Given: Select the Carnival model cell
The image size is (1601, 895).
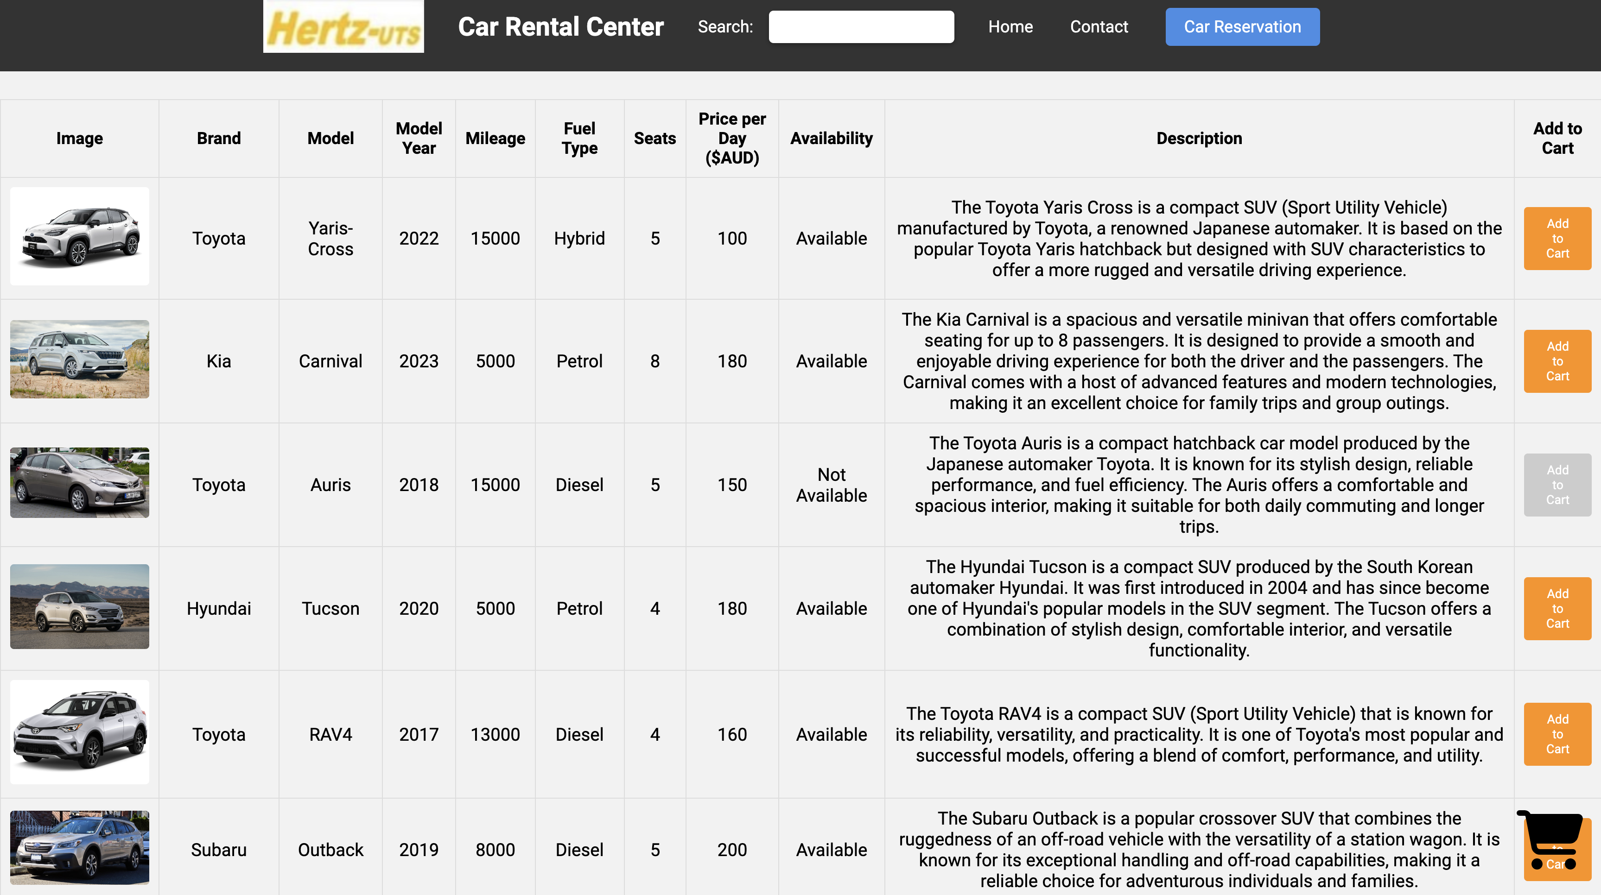Looking at the screenshot, I should pyautogui.click(x=330, y=361).
